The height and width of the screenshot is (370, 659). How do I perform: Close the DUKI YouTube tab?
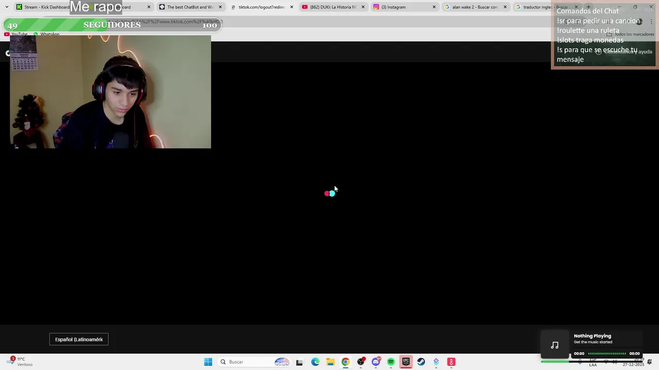tap(363, 7)
